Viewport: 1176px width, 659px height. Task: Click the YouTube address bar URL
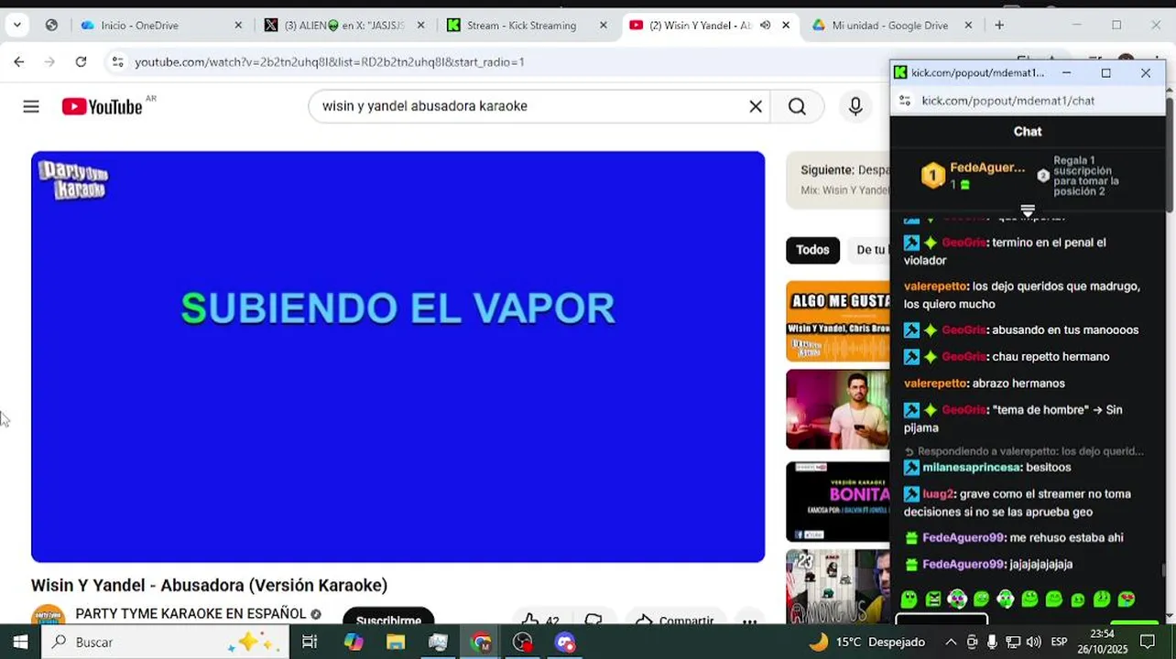click(x=330, y=62)
